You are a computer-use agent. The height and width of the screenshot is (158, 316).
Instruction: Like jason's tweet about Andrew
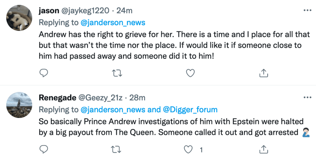coord(190,73)
